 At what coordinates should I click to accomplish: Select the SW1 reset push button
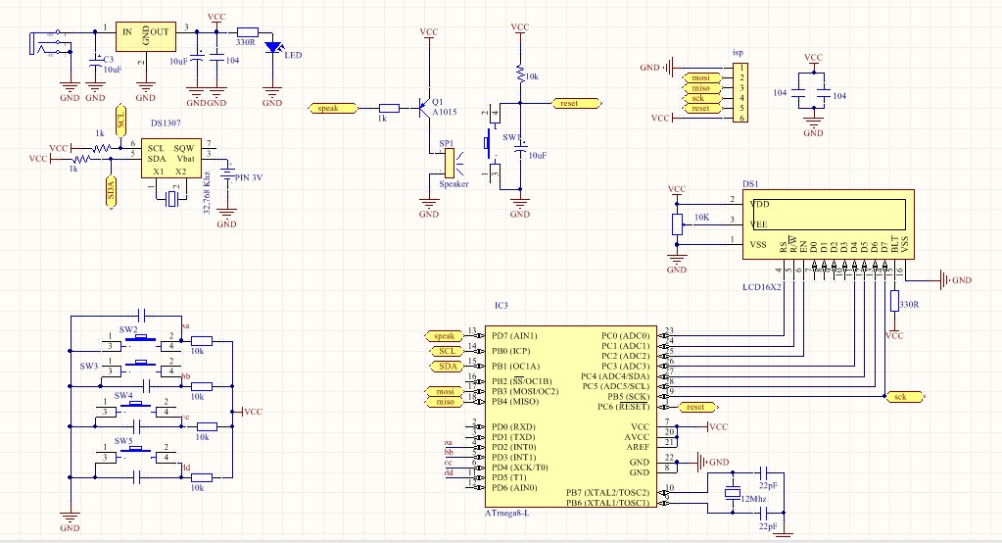(x=489, y=144)
